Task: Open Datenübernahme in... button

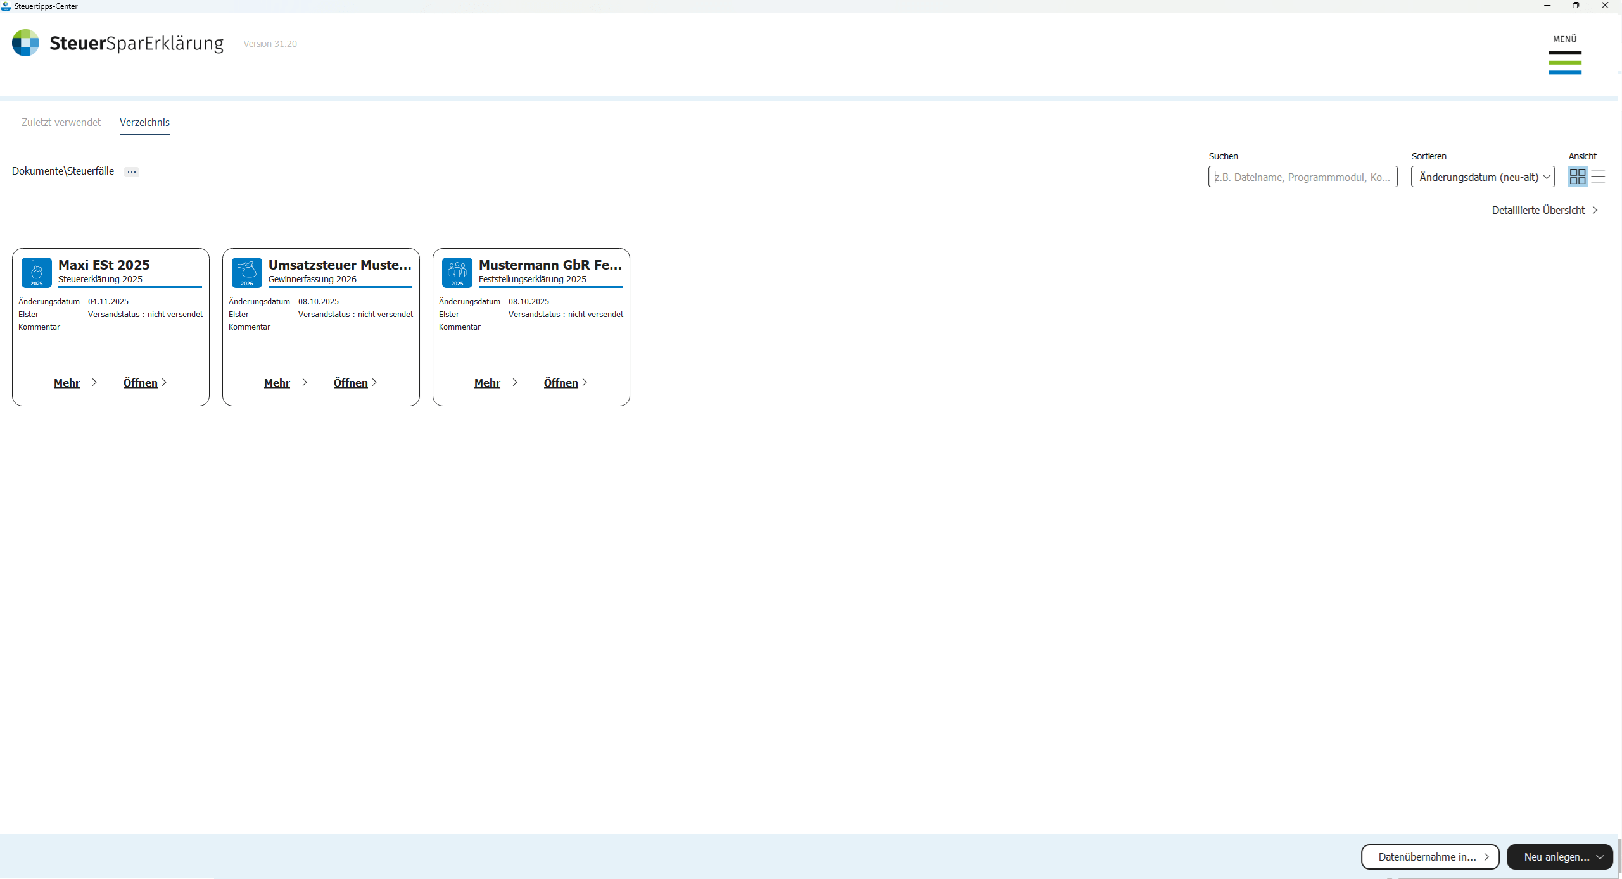Action: pos(1429,856)
